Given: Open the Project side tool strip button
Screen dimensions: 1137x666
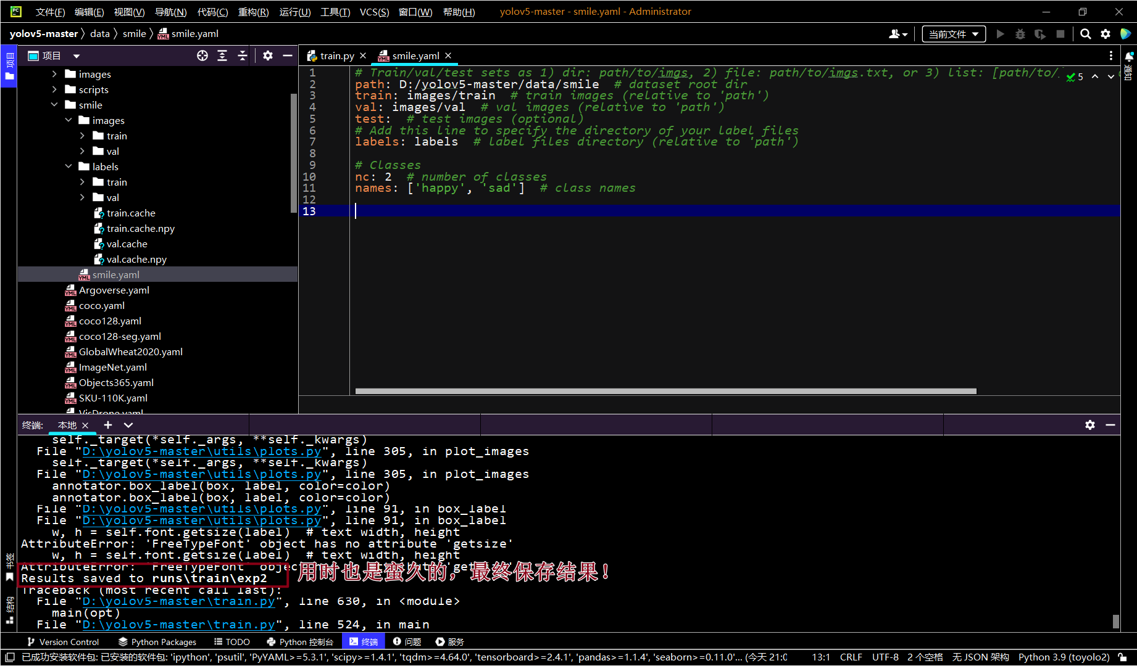Looking at the screenshot, I should coord(9,67).
